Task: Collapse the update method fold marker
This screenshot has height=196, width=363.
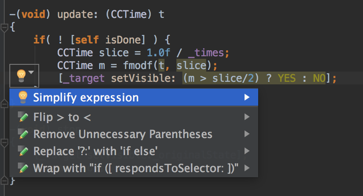Action: [x=4, y=28]
